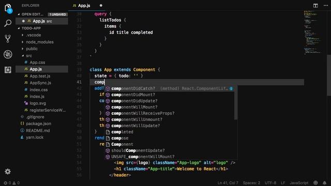Choose UNSAFE_componentWillMount suggestion

coord(169,157)
